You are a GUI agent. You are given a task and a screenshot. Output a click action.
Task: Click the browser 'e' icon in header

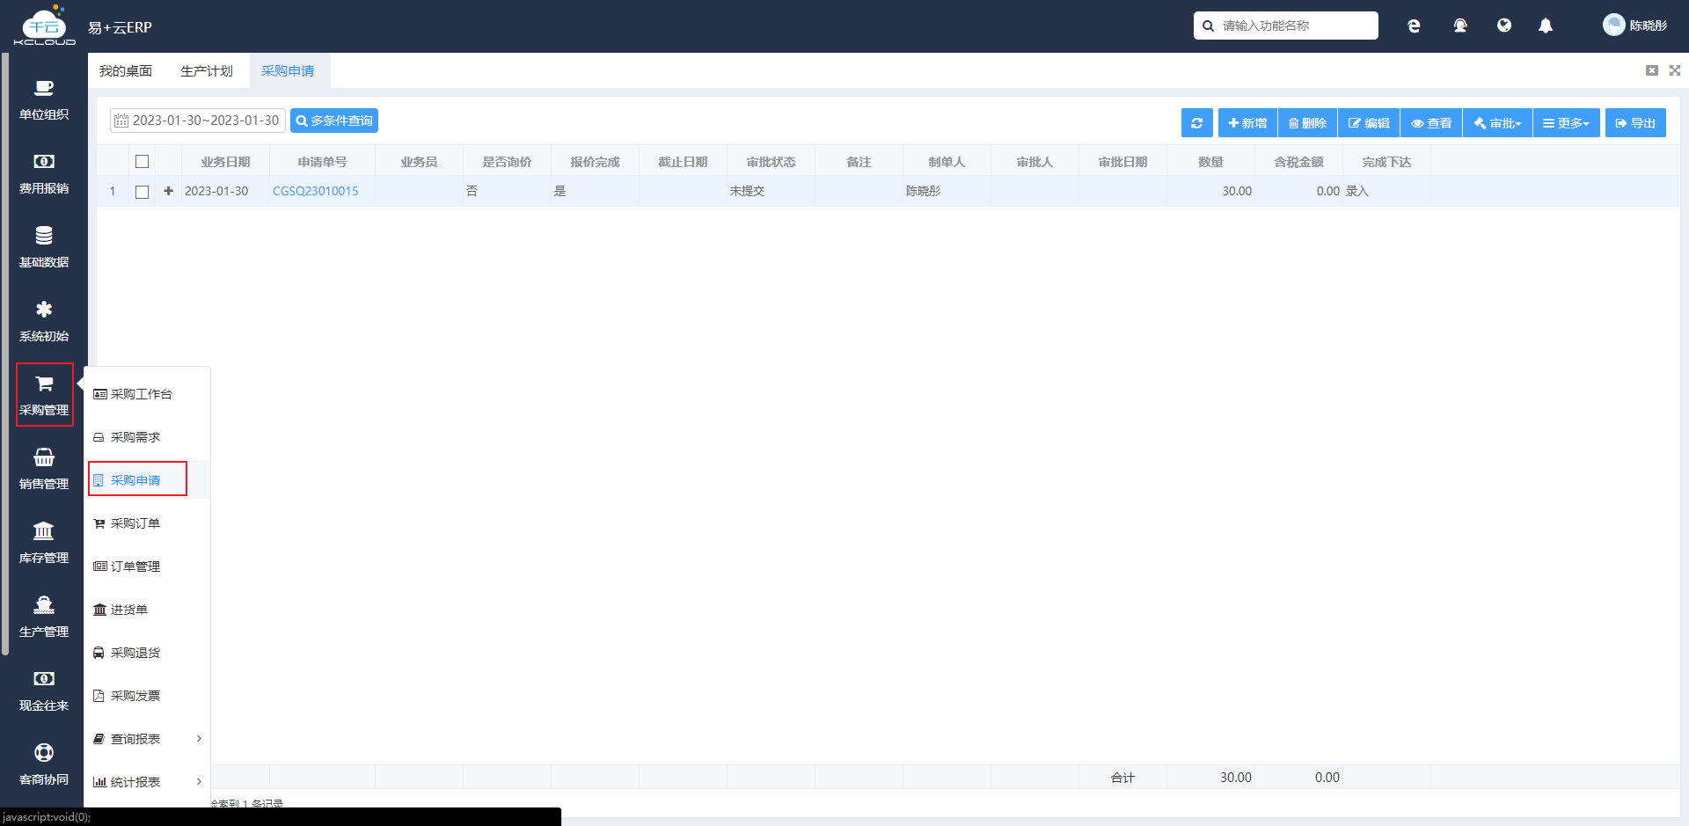pos(1414,26)
